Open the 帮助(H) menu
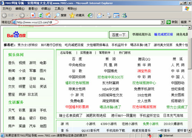The height and width of the screenshot is (138, 192). click(x=72, y=9)
